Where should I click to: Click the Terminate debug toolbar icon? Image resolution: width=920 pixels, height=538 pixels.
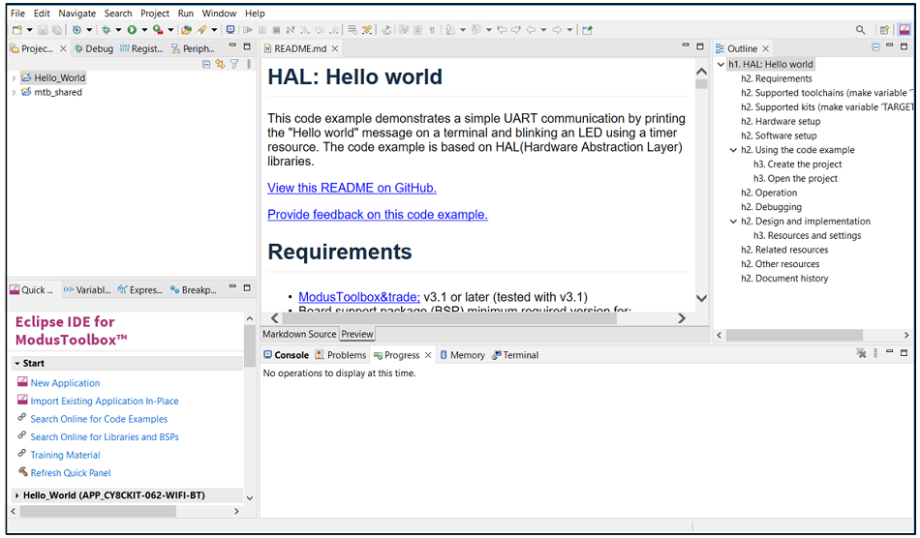coord(276,30)
